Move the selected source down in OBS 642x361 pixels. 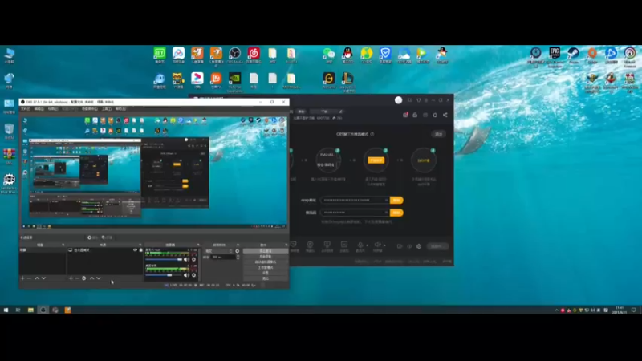click(98, 278)
